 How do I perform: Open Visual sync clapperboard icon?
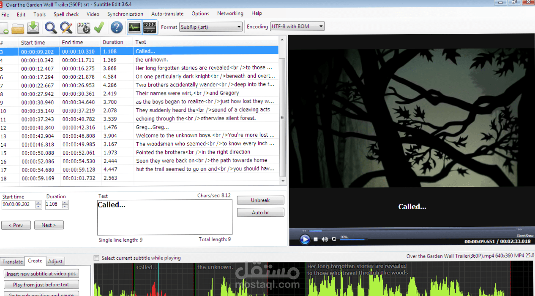click(84, 28)
